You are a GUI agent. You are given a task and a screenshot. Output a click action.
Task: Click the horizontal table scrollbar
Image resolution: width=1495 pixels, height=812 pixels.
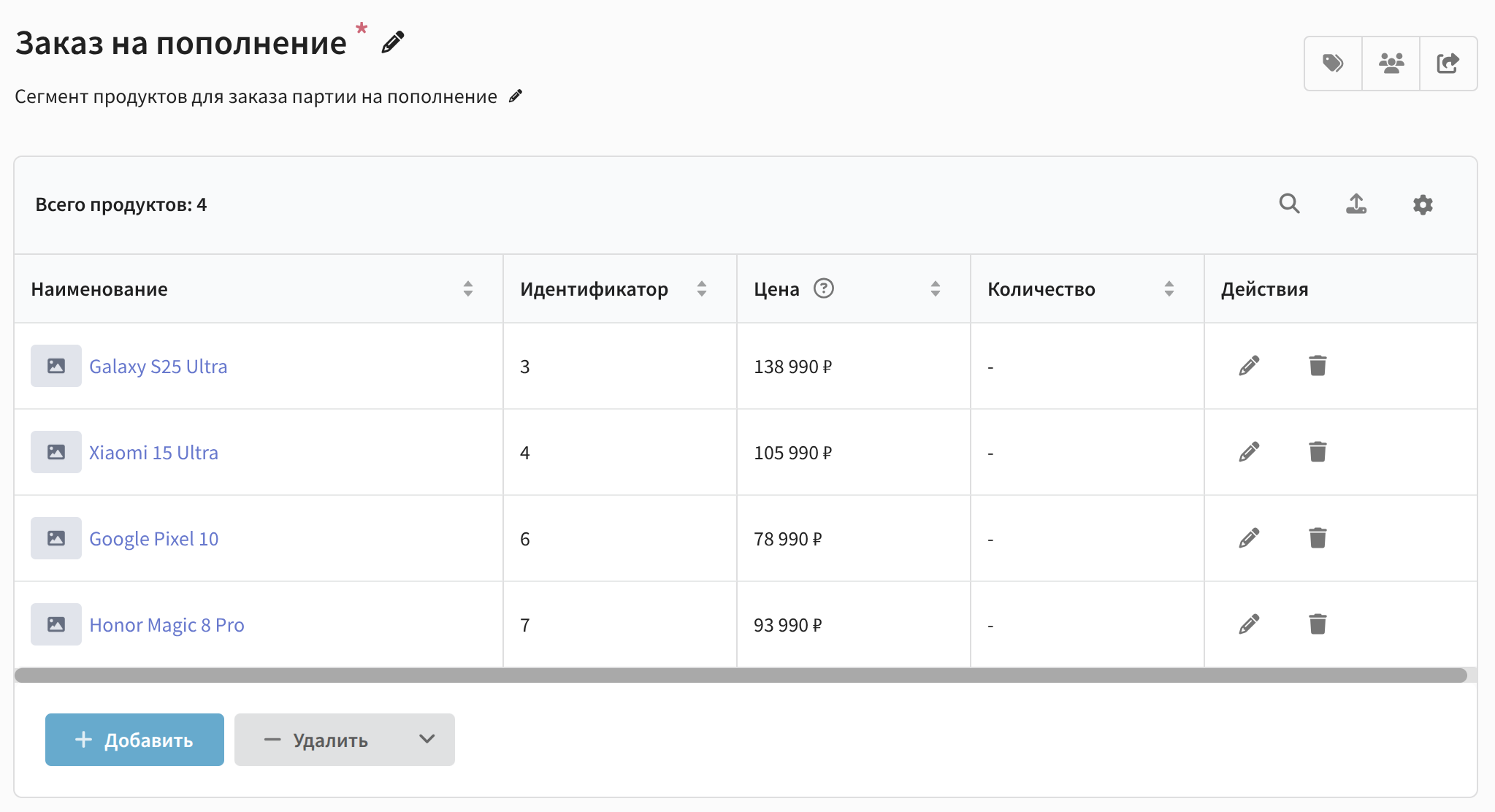741,675
